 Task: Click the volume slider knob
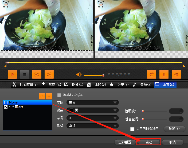click(103, 76)
